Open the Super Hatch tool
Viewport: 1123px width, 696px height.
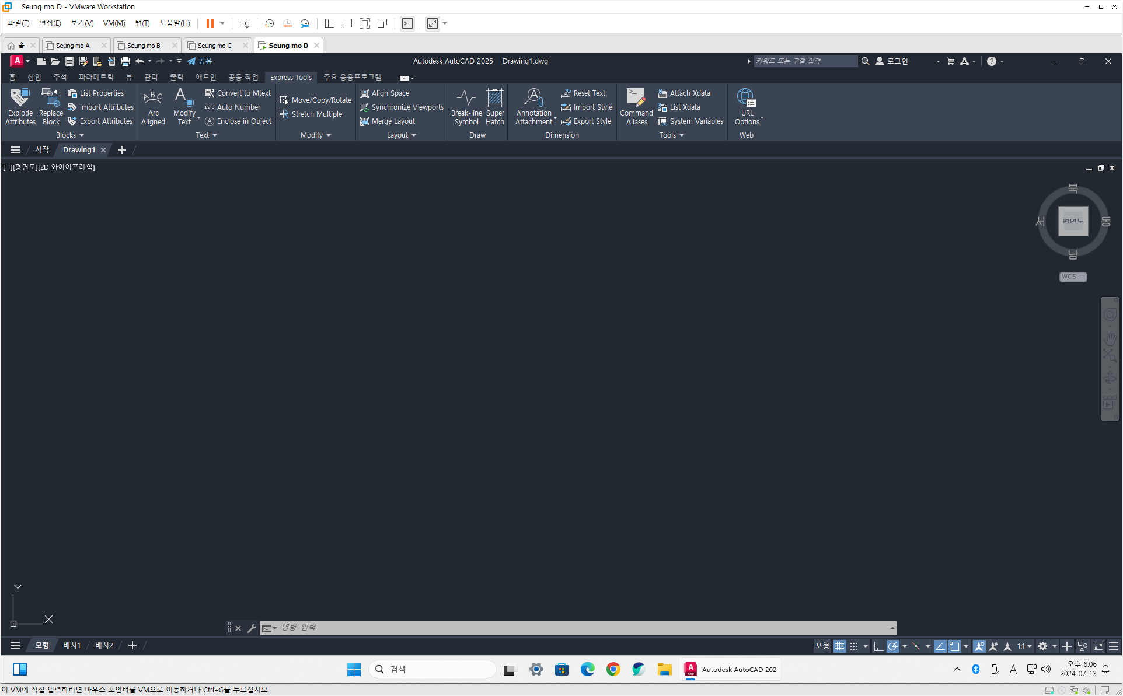(494, 106)
